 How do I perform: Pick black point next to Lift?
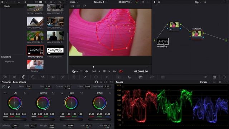click(5, 93)
